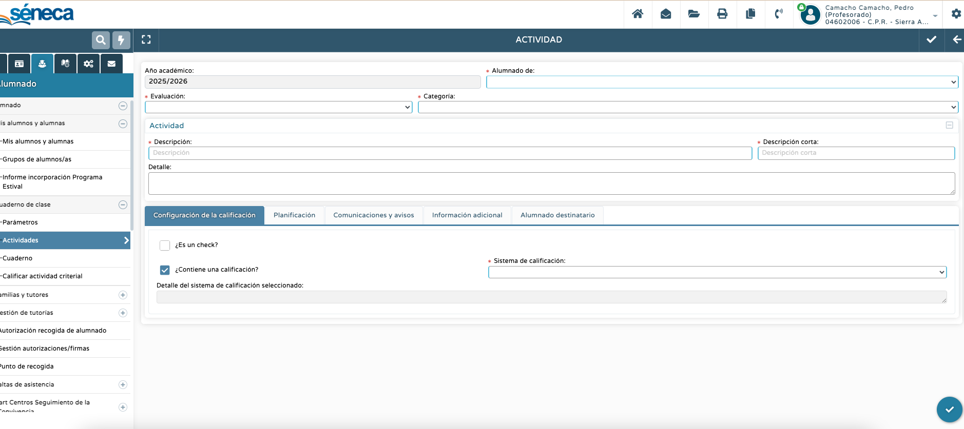Confirm with the checkmark in Actividad header
The image size is (964, 429).
tap(931, 39)
